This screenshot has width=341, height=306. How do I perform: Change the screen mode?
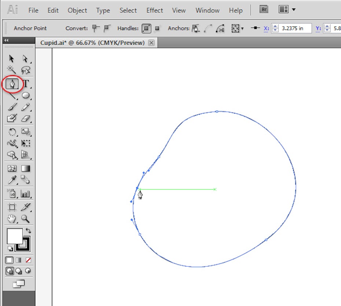pyautogui.click(x=19, y=284)
